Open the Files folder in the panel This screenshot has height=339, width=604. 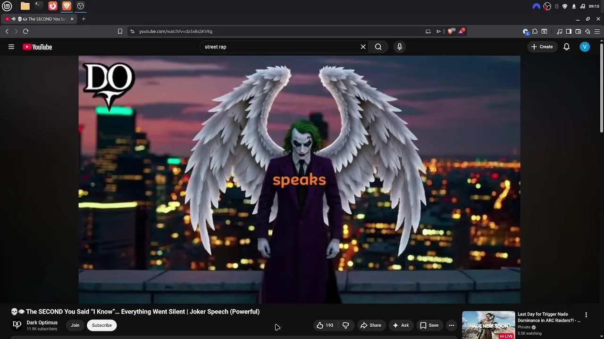click(25, 6)
